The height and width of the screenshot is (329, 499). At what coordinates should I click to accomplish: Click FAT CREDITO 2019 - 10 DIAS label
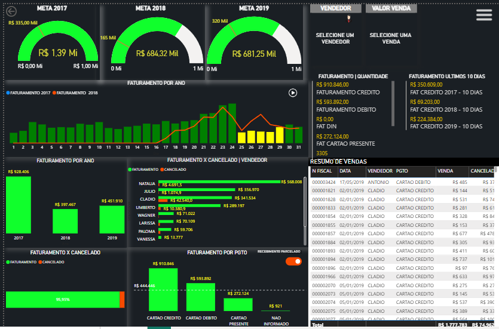pyautogui.click(x=446, y=127)
